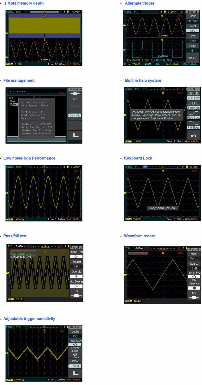Viewport: 202px width, 385px height.
Task: Click the rising slope icon in Trigger menu
Action: click(193, 51)
